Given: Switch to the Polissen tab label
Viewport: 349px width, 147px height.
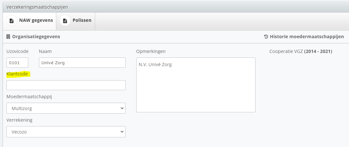Looking at the screenshot, I should point(82,21).
